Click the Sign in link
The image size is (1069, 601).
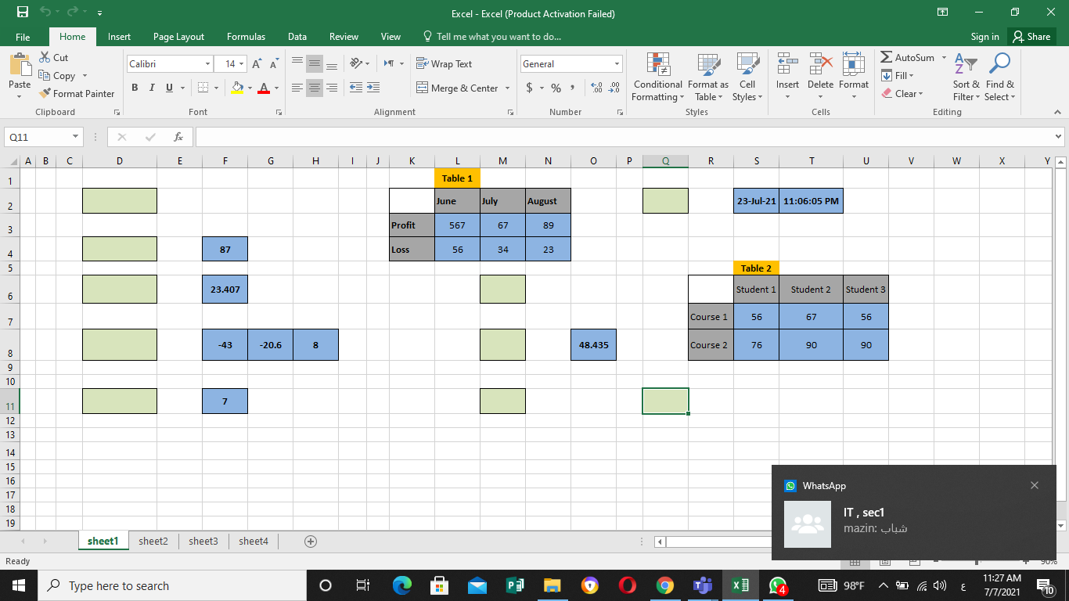click(984, 36)
